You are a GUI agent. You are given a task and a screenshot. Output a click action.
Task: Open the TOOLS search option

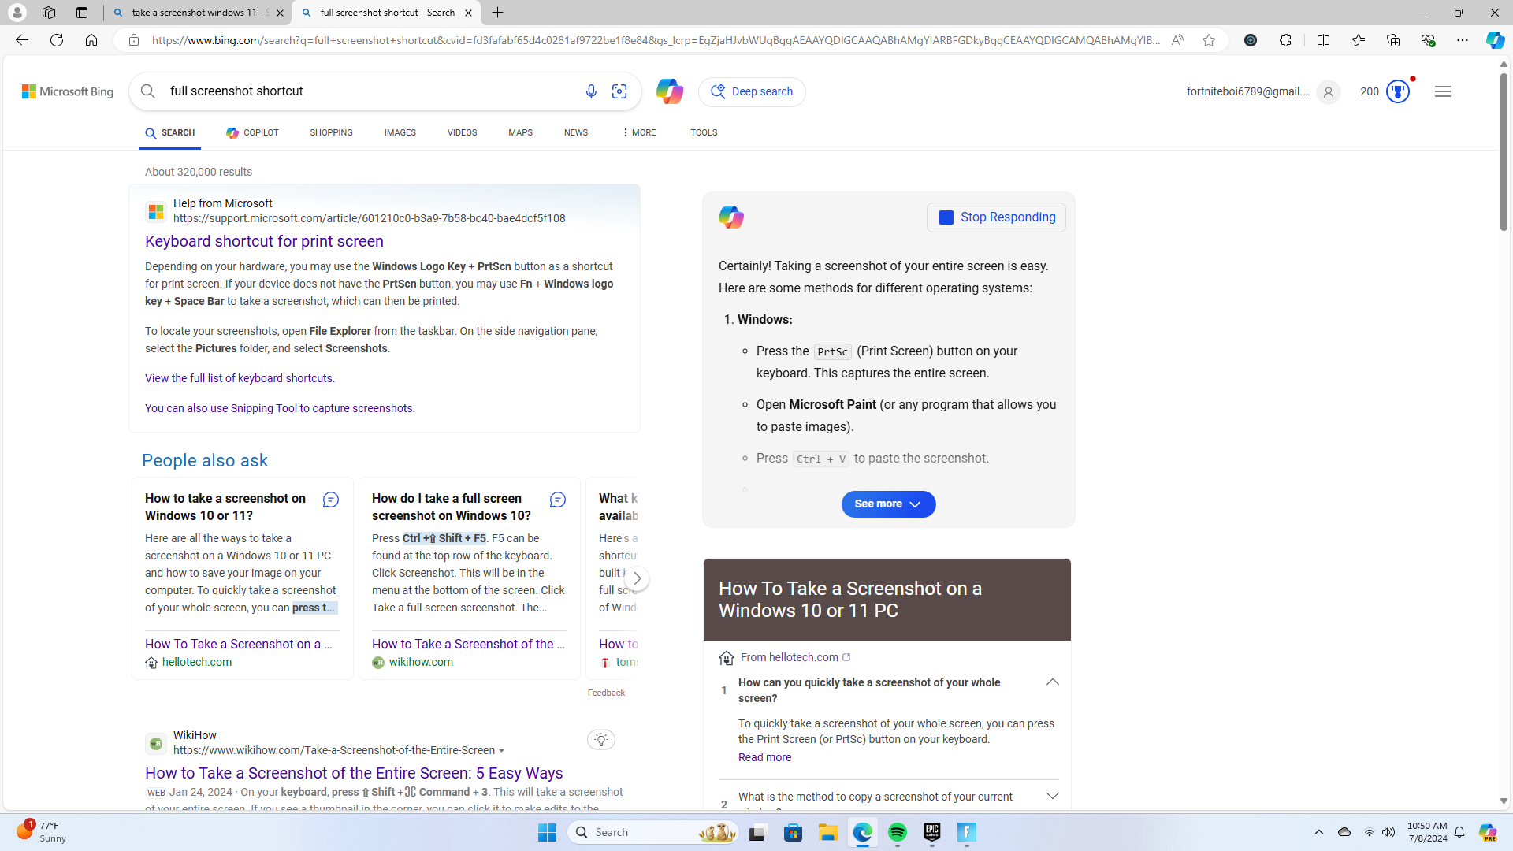[x=704, y=132]
